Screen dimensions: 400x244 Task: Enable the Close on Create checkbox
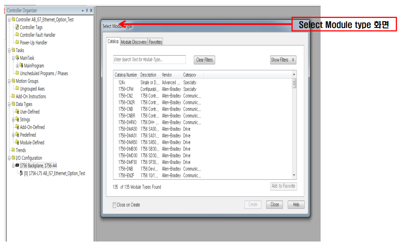point(114,204)
